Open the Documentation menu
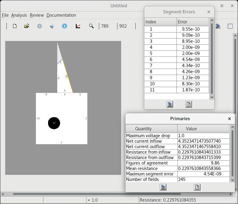Viewport: 238px width, 204px height. [x=61, y=15]
